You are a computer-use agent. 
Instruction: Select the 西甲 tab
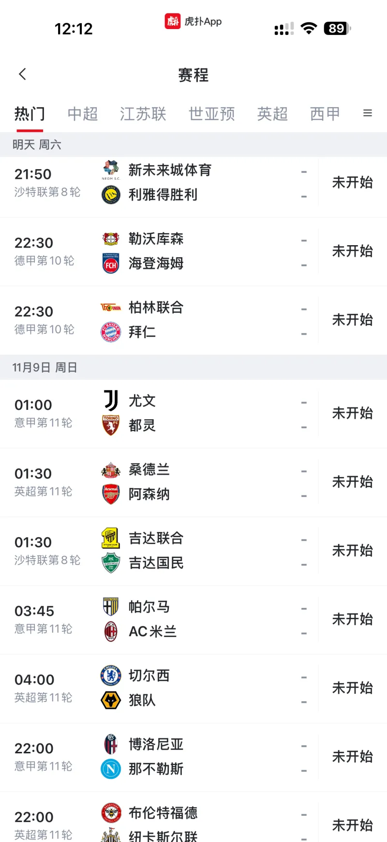[x=325, y=114]
